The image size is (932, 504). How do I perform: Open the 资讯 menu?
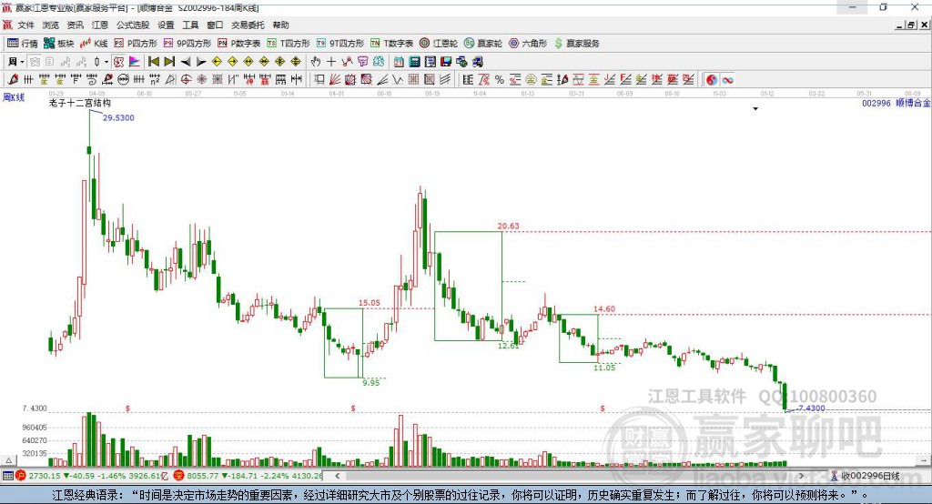(75, 25)
